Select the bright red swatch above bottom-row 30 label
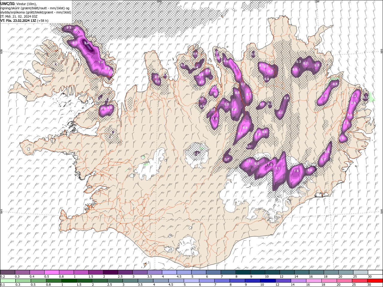The width and height of the screenshot is (383, 287). click(x=375, y=281)
